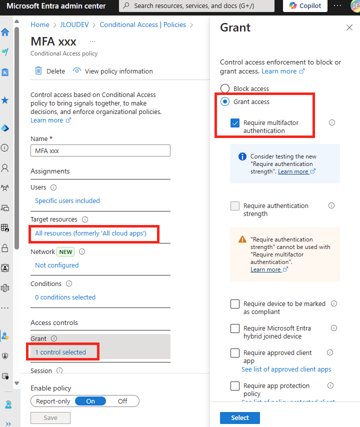Check Require device marked as compliant

click(x=234, y=304)
